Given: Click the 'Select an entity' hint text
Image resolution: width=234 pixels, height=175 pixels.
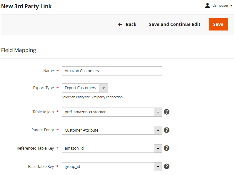Looking at the screenshot, I should [93, 97].
